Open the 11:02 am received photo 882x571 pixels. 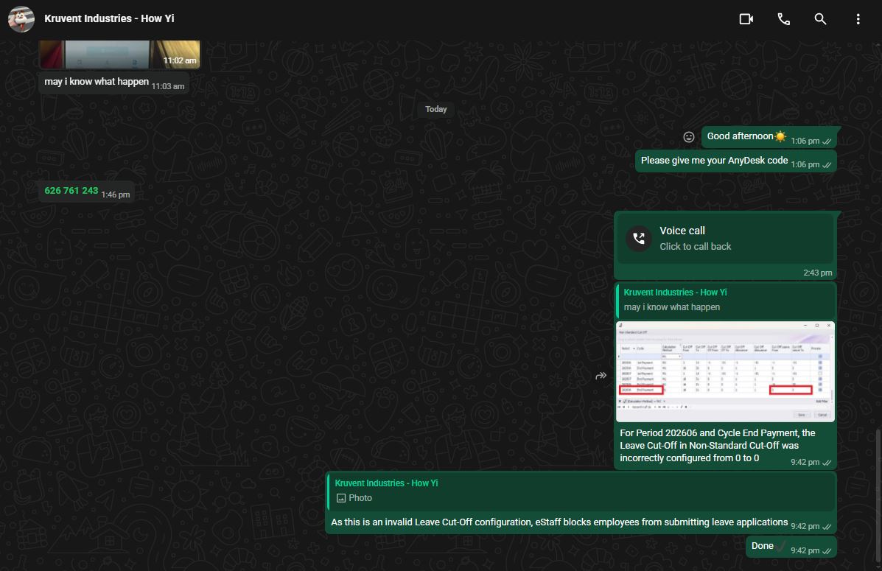point(119,54)
